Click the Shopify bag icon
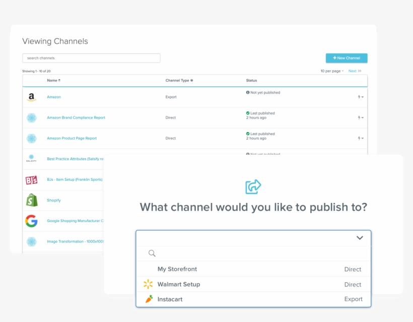This screenshot has height=322, width=413. pyautogui.click(x=32, y=200)
